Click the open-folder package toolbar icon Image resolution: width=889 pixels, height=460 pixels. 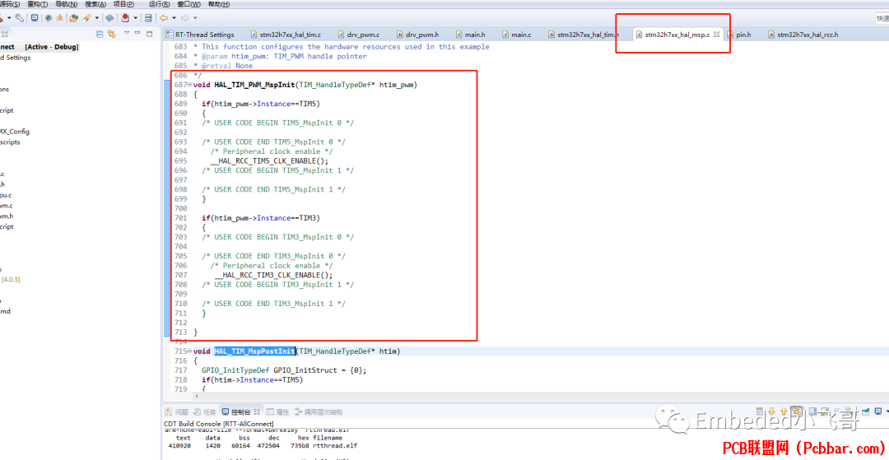pos(74,17)
